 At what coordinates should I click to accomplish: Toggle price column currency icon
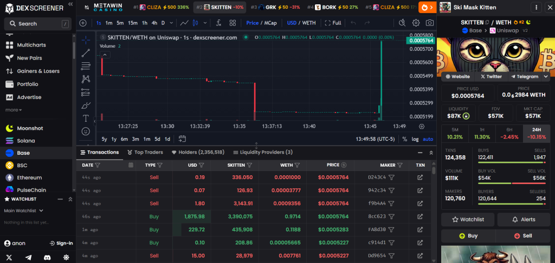(x=343, y=165)
